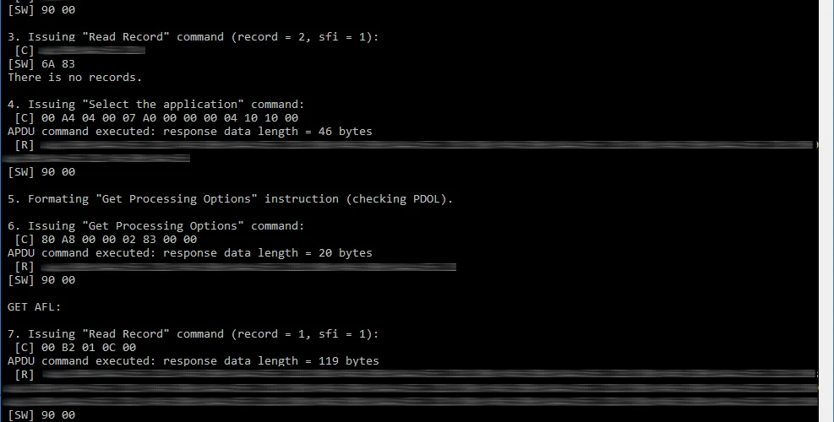Click the status word 6A 83 line

(41, 64)
